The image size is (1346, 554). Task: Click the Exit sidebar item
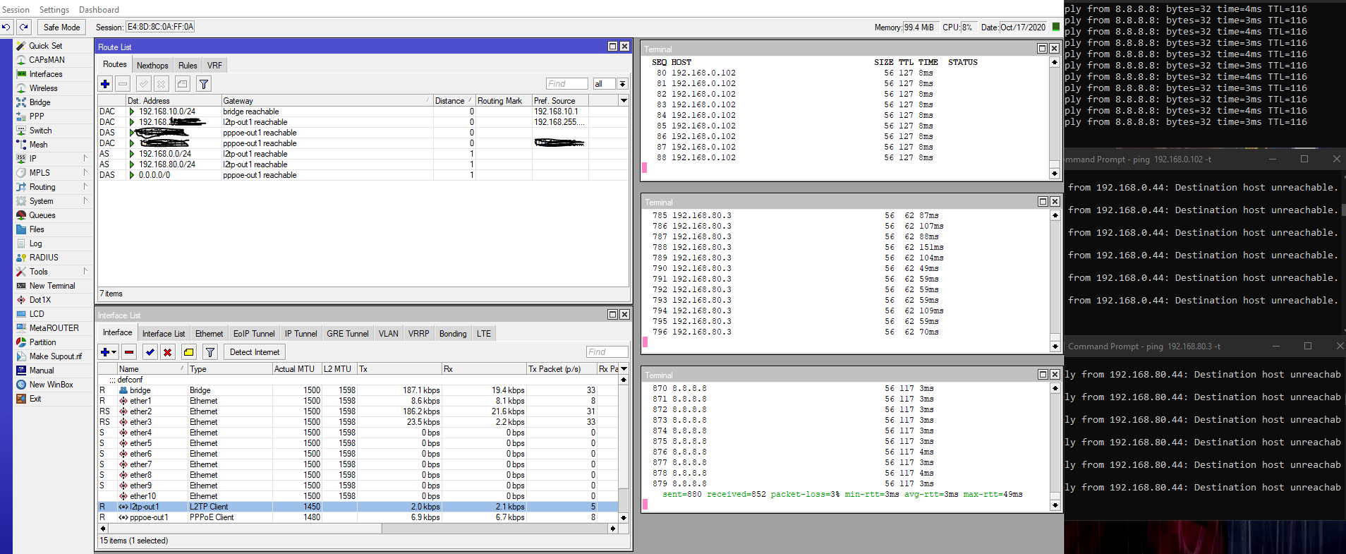click(35, 399)
